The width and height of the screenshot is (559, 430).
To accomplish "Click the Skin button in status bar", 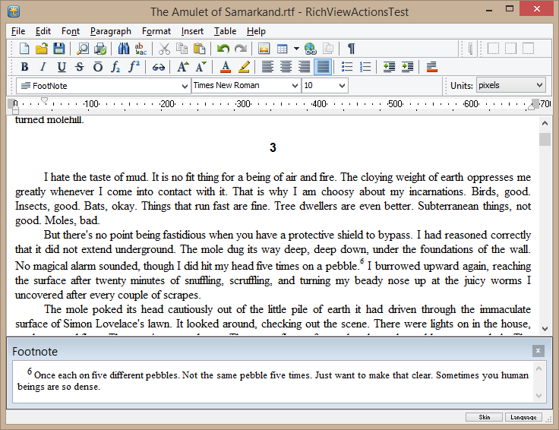I will [x=483, y=417].
